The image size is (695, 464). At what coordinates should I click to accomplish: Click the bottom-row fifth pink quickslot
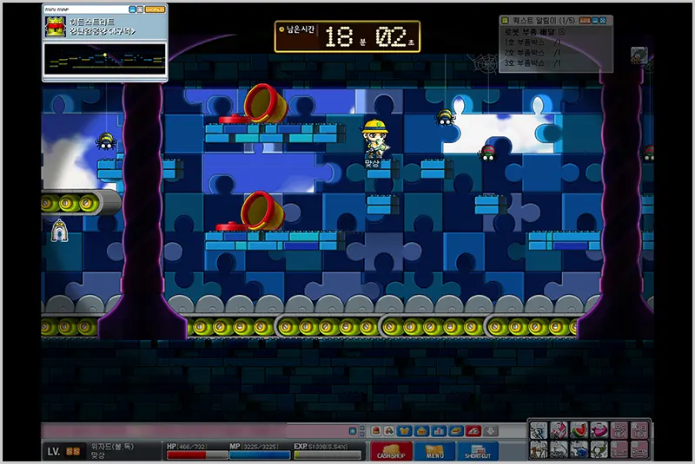[619, 449]
